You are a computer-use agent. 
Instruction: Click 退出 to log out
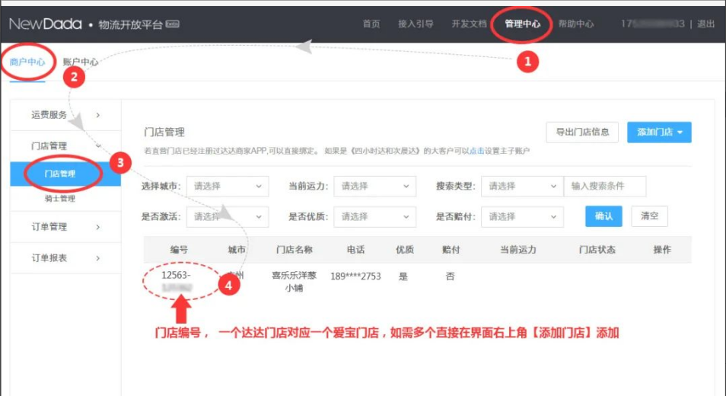tap(706, 24)
